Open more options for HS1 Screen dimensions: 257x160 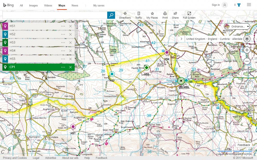[63, 26]
